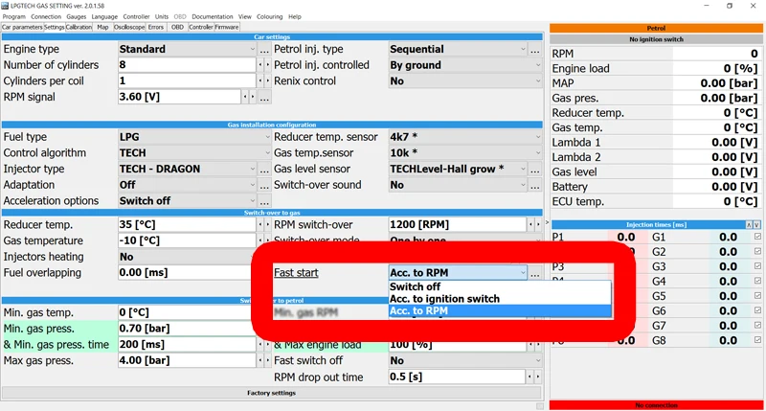Expand Renix control dropdown
Viewport: 766px width, 411px height.
pyautogui.click(x=538, y=81)
